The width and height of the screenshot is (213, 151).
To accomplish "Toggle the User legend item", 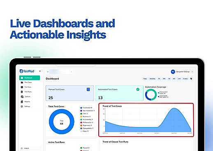I will (84, 114).
